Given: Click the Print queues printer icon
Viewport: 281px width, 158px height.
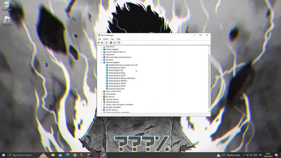Looking at the screenshot, I should pos(104,94).
